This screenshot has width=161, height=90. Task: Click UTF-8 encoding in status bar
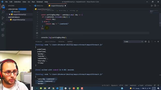tap(121, 85)
